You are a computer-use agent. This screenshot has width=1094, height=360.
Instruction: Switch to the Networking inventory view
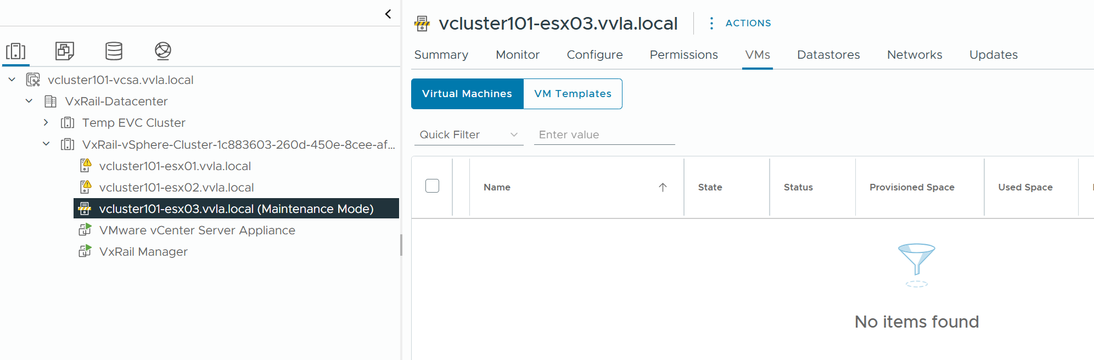point(163,51)
